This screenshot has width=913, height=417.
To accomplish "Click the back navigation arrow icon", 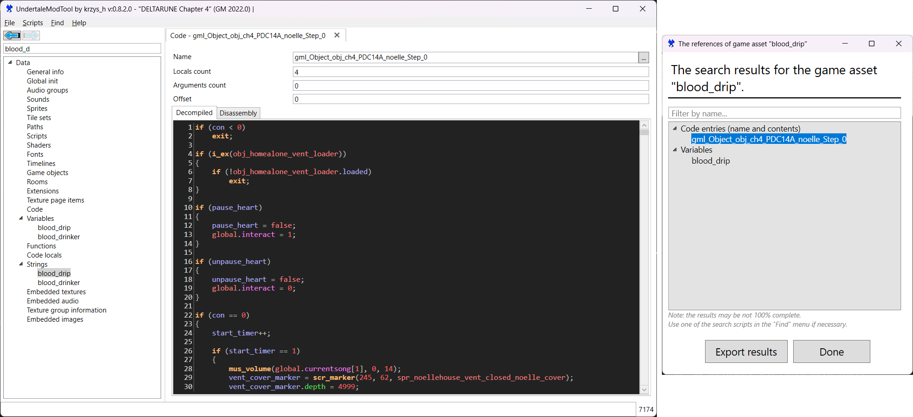I will click(x=12, y=35).
